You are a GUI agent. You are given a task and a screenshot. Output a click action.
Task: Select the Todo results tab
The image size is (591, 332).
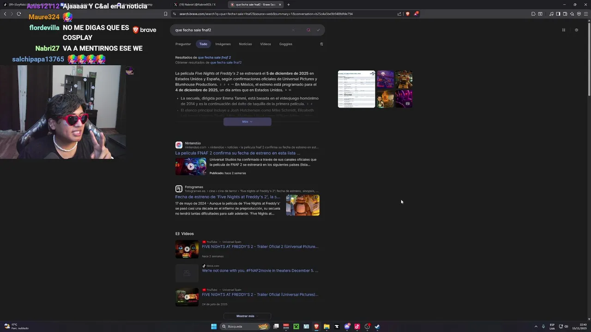(x=203, y=44)
